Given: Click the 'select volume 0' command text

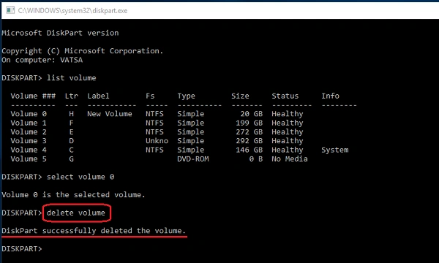Looking at the screenshot, I should pos(80,177).
